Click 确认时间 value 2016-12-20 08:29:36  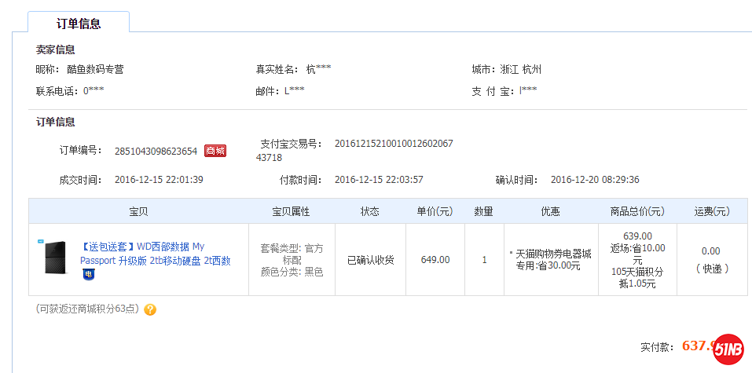point(595,180)
